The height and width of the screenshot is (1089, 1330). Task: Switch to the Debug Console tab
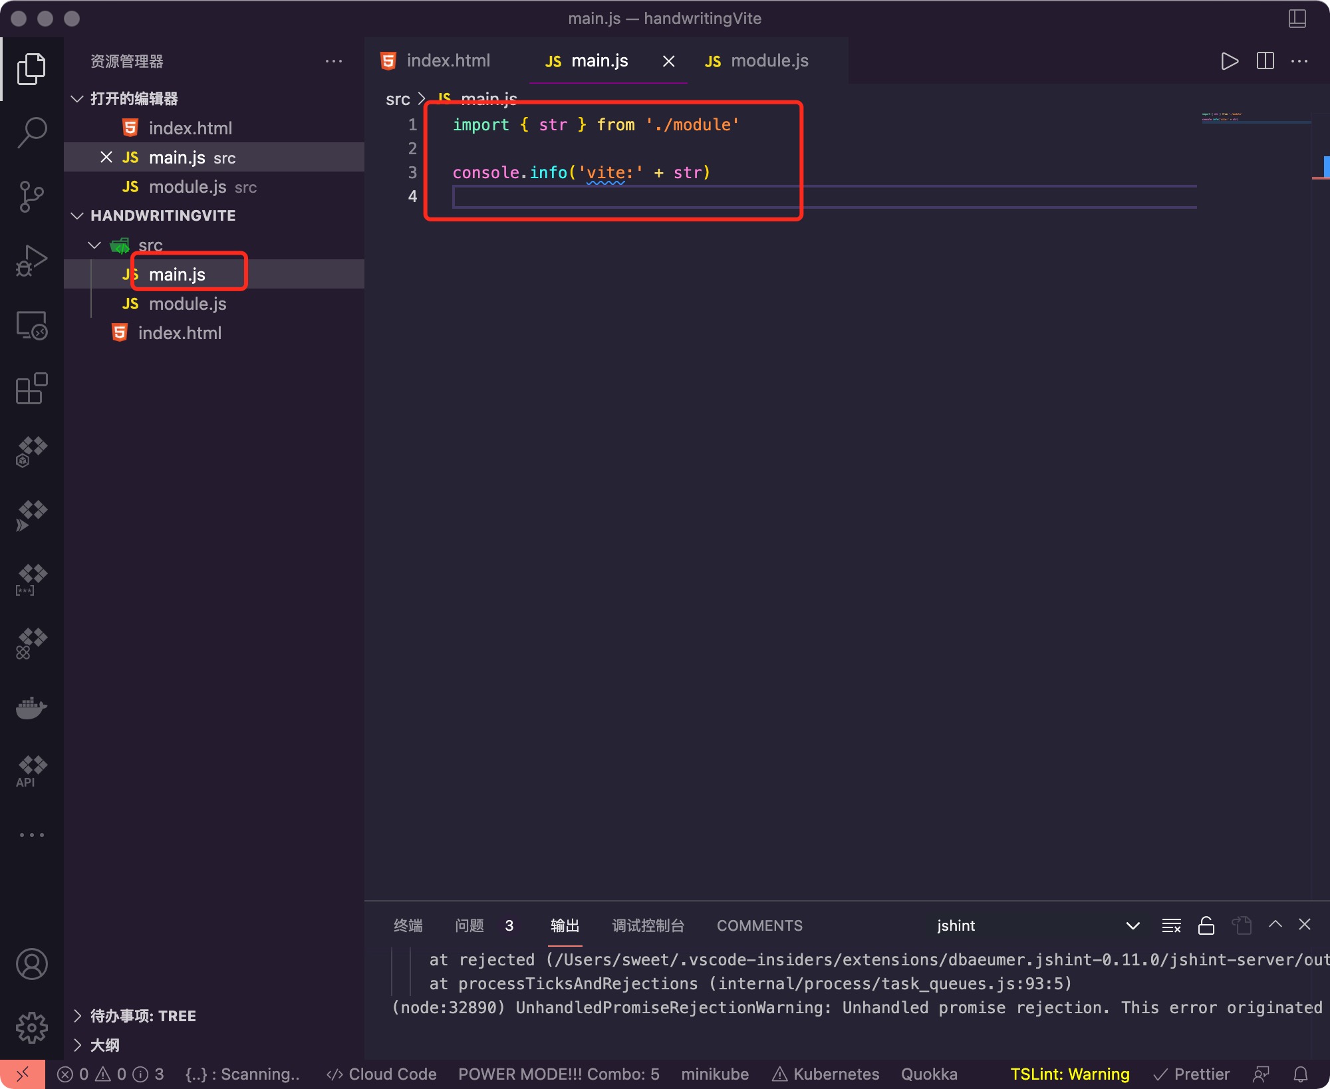point(648,925)
